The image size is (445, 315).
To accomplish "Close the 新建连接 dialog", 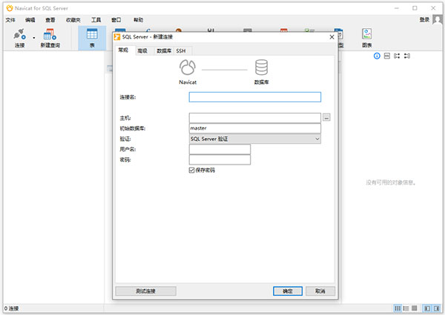I will pyautogui.click(x=332, y=37).
